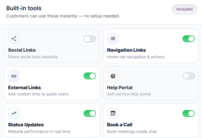Click the Included badge

184,9
